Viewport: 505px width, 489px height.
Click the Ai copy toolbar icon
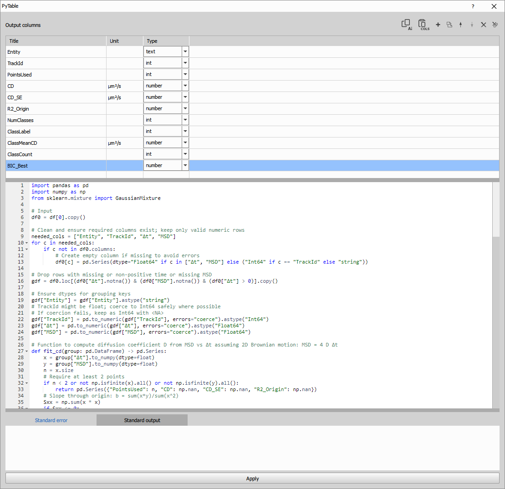coord(406,24)
